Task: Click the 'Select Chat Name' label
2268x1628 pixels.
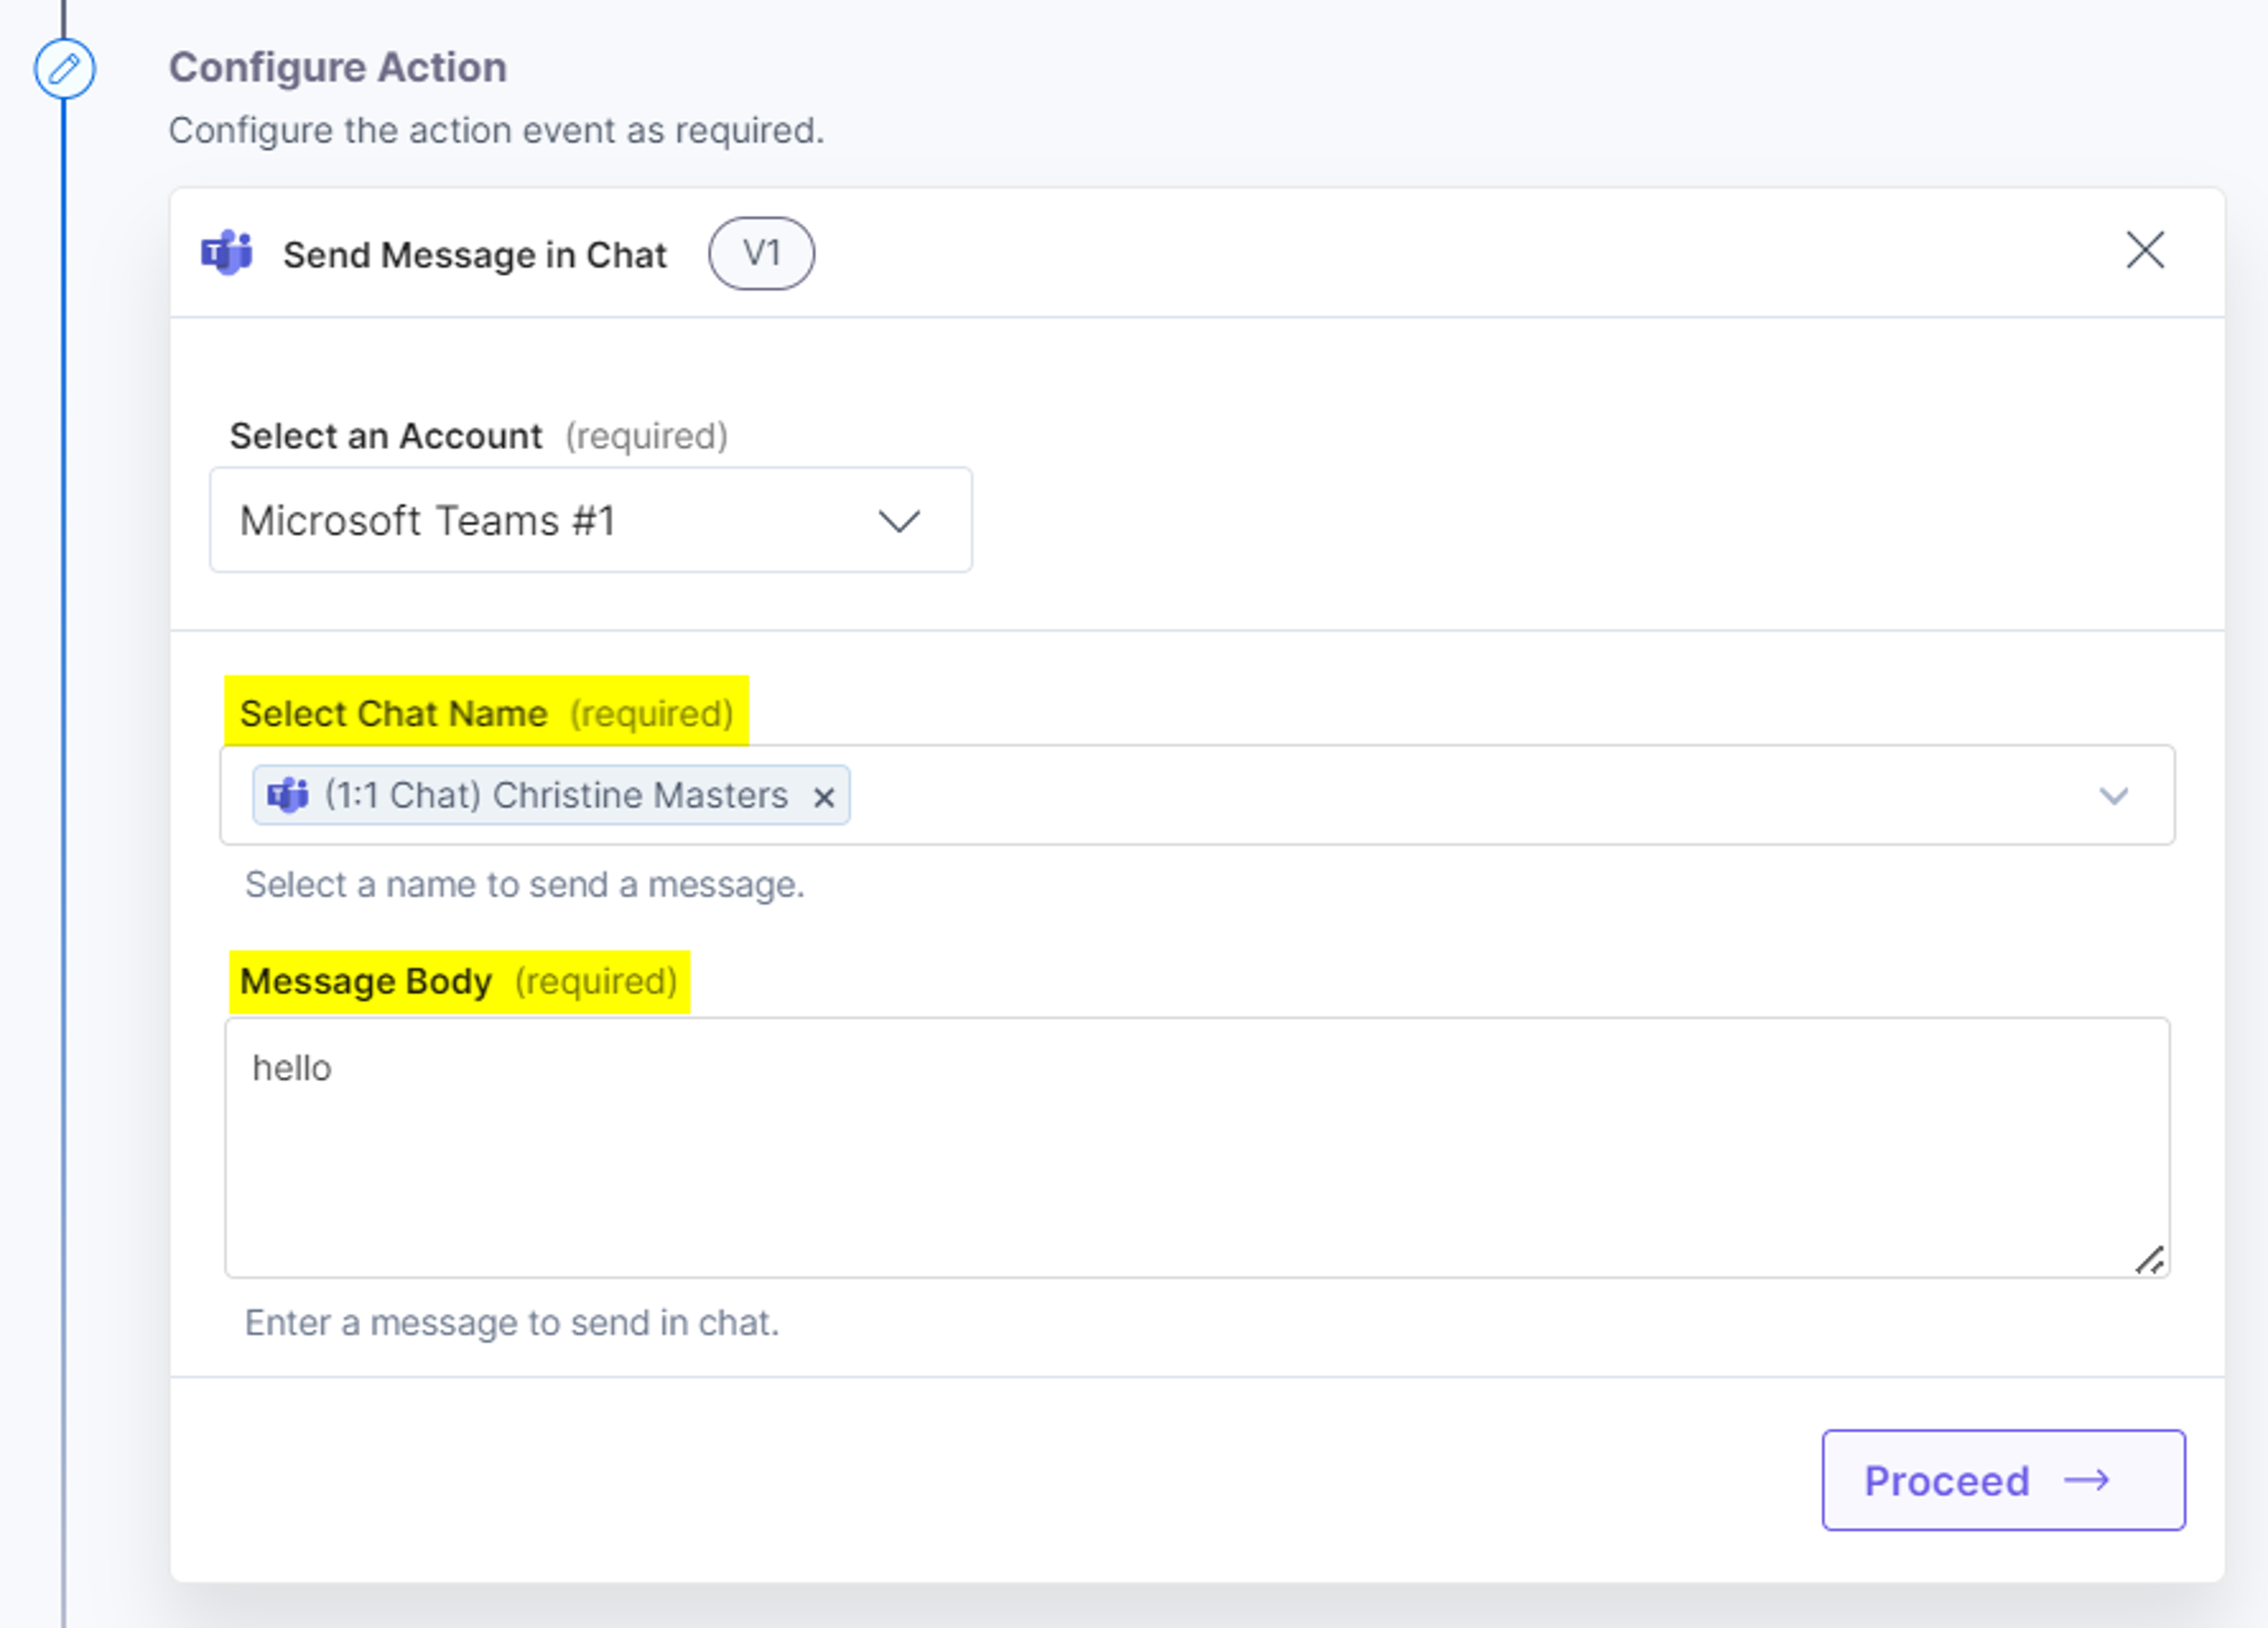Action: 394,713
